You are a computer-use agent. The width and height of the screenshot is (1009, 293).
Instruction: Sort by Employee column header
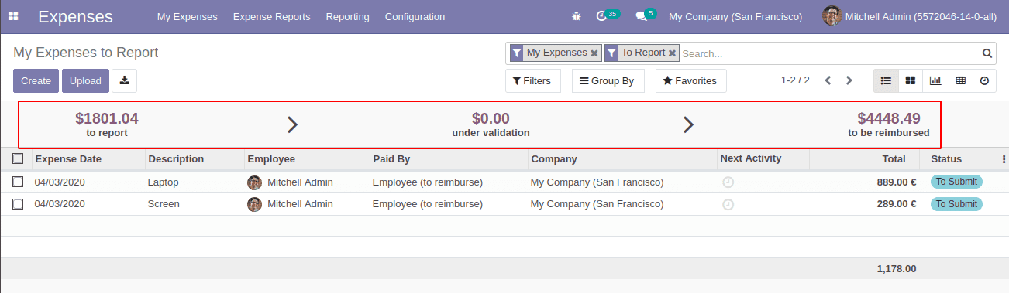click(271, 159)
